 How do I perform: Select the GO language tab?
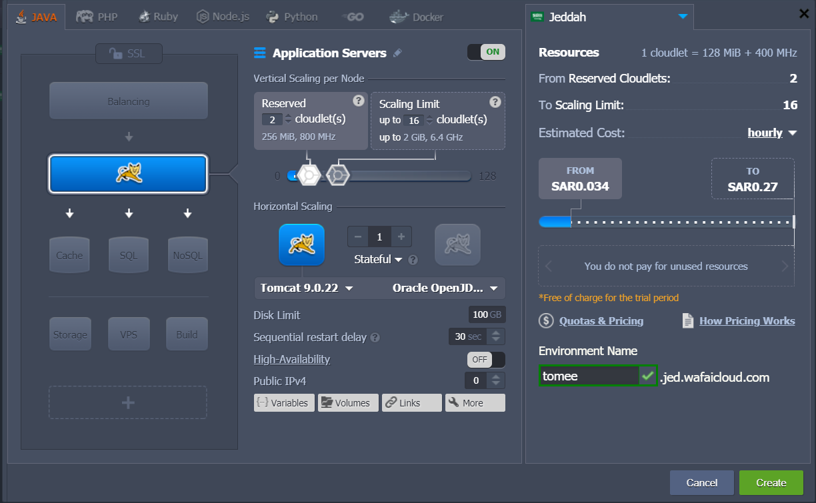(x=351, y=17)
